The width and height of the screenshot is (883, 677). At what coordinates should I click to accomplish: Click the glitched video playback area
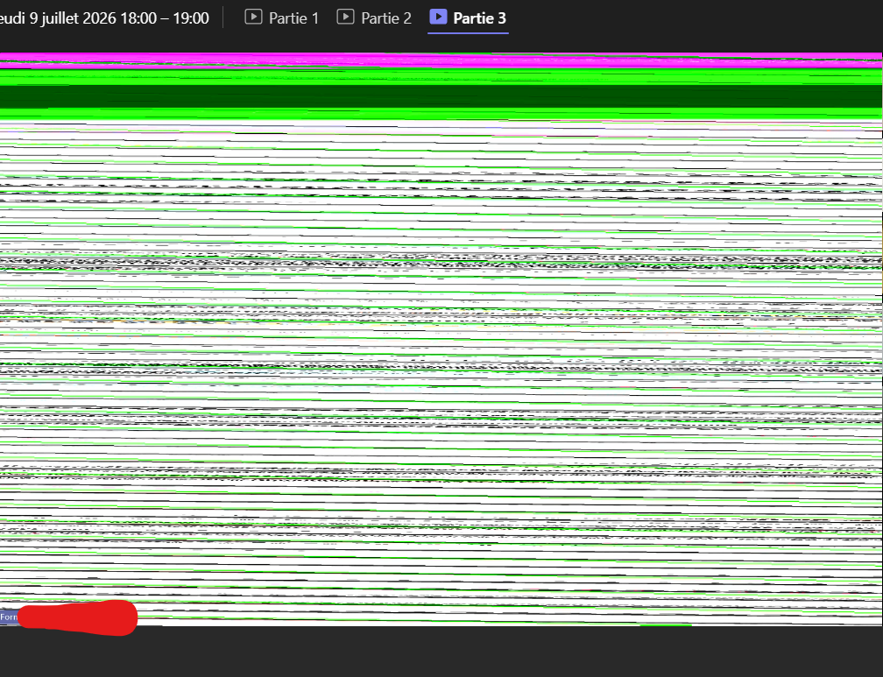(x=441, y=339)
